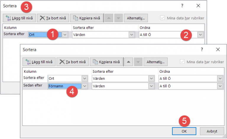227x139 pixels.
Task: Click Ta bort nivå in back dialog
Action: pyautogui.click(x=53, y=18)
